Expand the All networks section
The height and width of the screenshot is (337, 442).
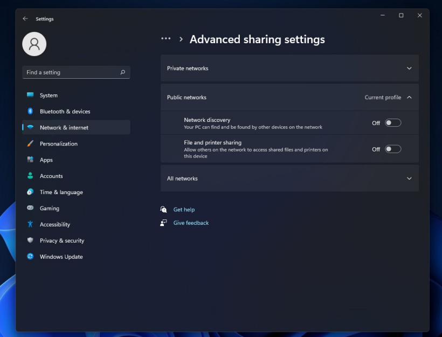[x=409, y=178]
